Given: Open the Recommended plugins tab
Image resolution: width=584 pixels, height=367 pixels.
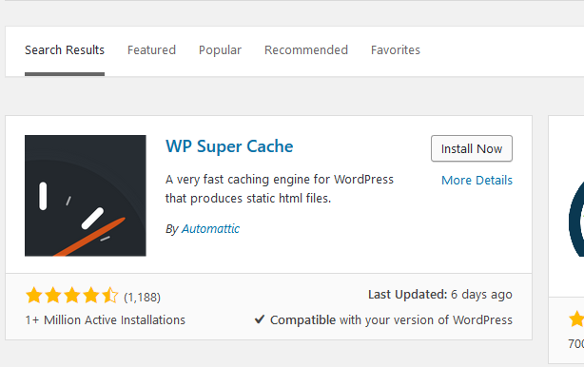Looking at the screenshot, I should point(306,49).
